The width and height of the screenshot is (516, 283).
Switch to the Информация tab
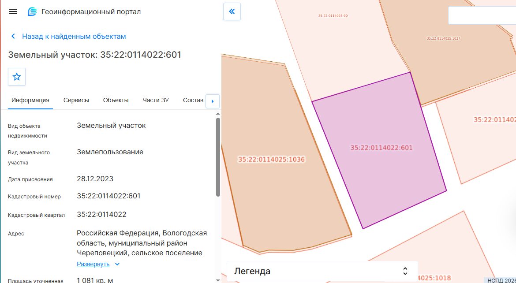(x=30, y=100)
